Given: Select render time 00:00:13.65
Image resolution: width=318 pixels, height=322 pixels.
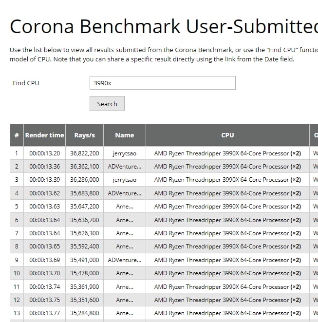Looking at the screenshot, I should [44, 246].
